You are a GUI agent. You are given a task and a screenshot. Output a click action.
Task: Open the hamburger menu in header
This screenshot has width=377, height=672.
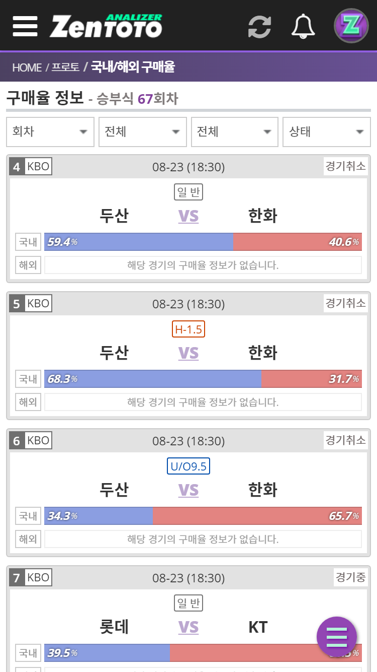25,26
